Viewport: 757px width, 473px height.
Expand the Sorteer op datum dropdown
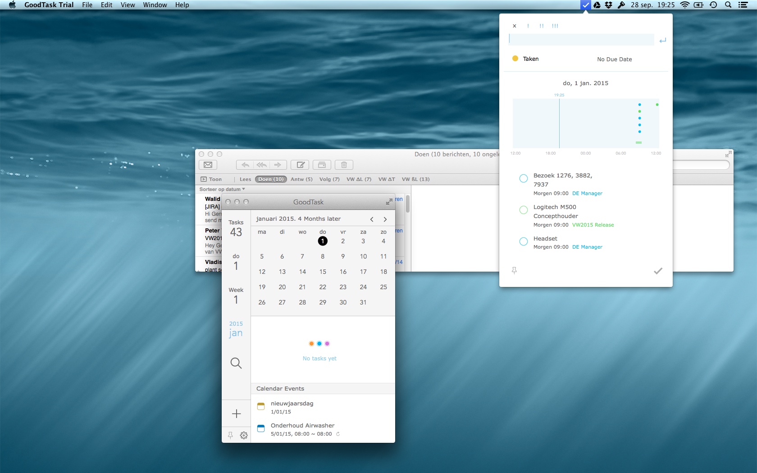(222, 189)
